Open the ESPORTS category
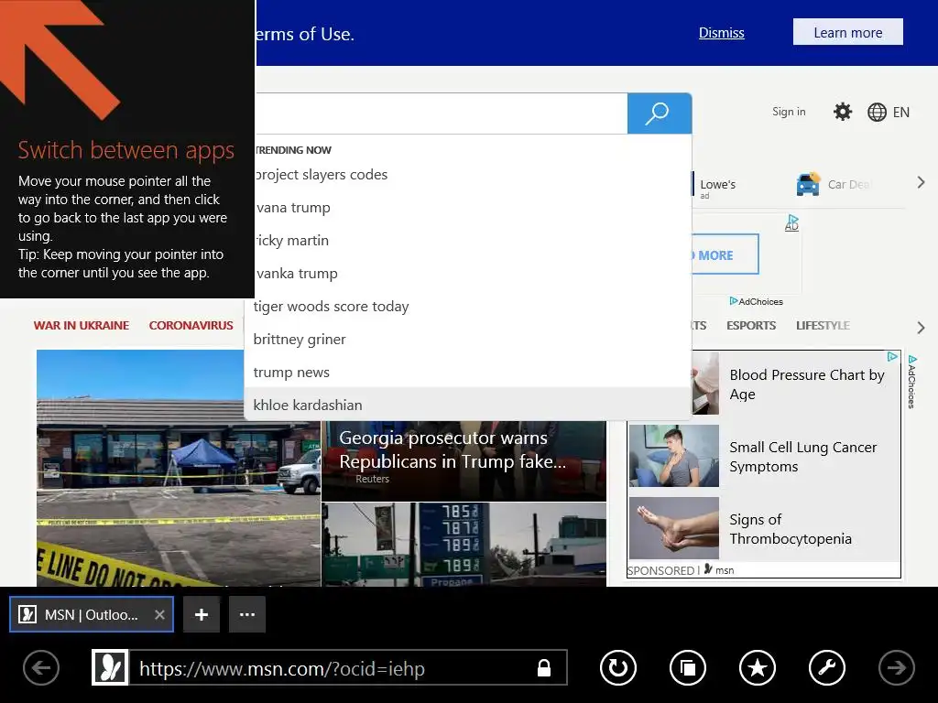938x703 pixels. click(x=751, y=325)
